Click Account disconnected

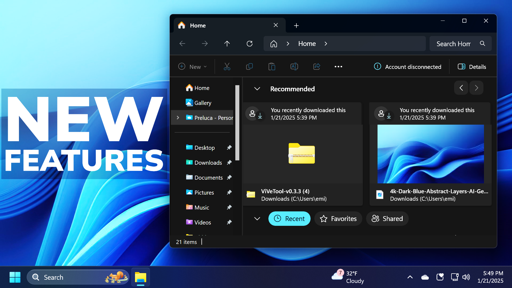click(x=408, y=66)
